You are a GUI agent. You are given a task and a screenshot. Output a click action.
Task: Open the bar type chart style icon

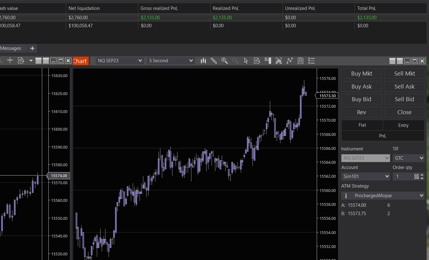coord(203,61)
